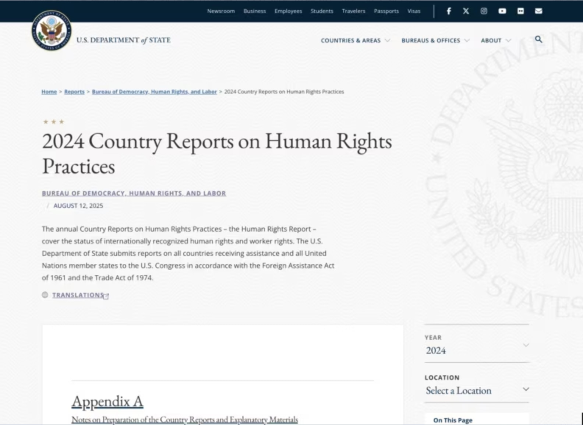583x425 pixels.
Task: Click the email envelope icon
Action: coord(538,11)
